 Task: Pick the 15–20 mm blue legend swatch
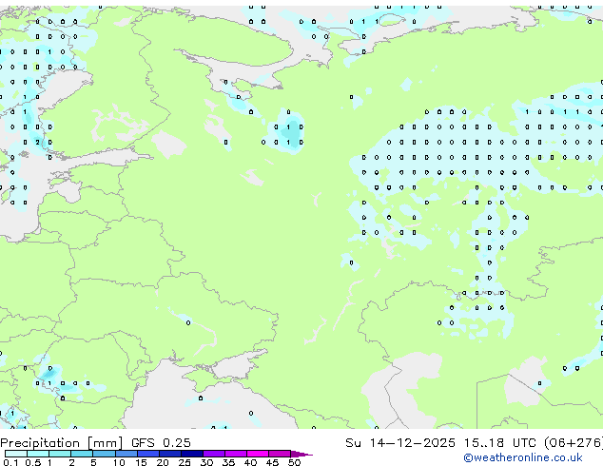pyautogui.click(x=147, y=454)
